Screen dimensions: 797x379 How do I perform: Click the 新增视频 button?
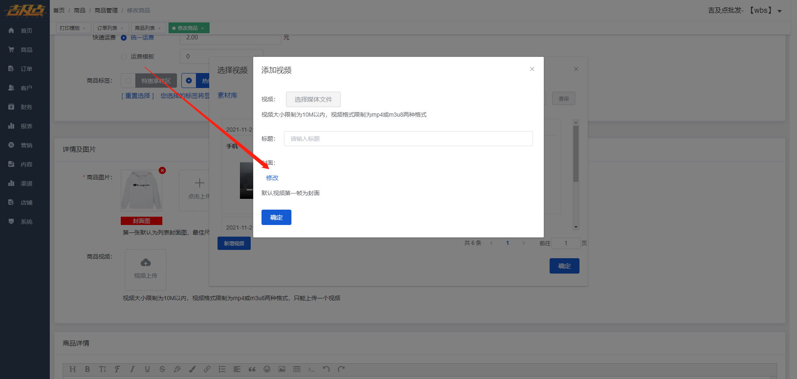[234, 243]
